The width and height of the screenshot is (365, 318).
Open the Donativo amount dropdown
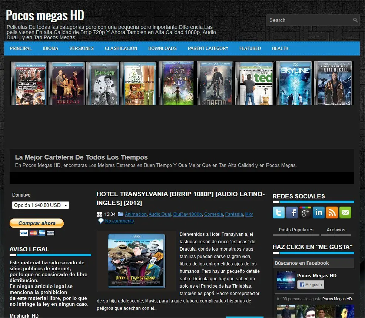coord(40,205)
